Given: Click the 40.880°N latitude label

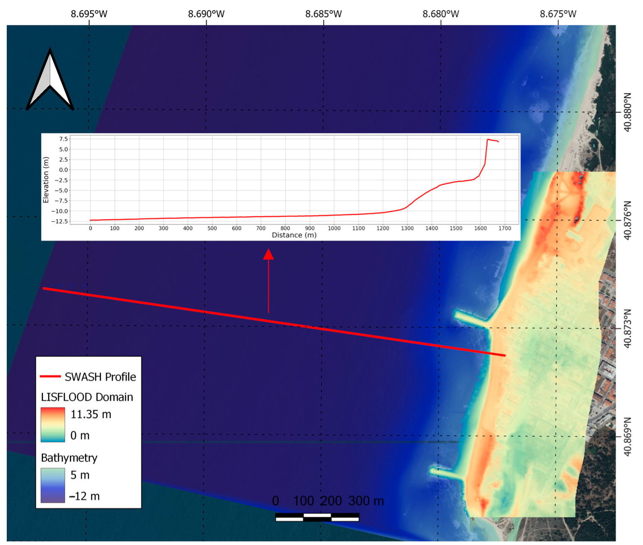Looking at the screenshot, I should pyautogui.click(x=627, y=112).
